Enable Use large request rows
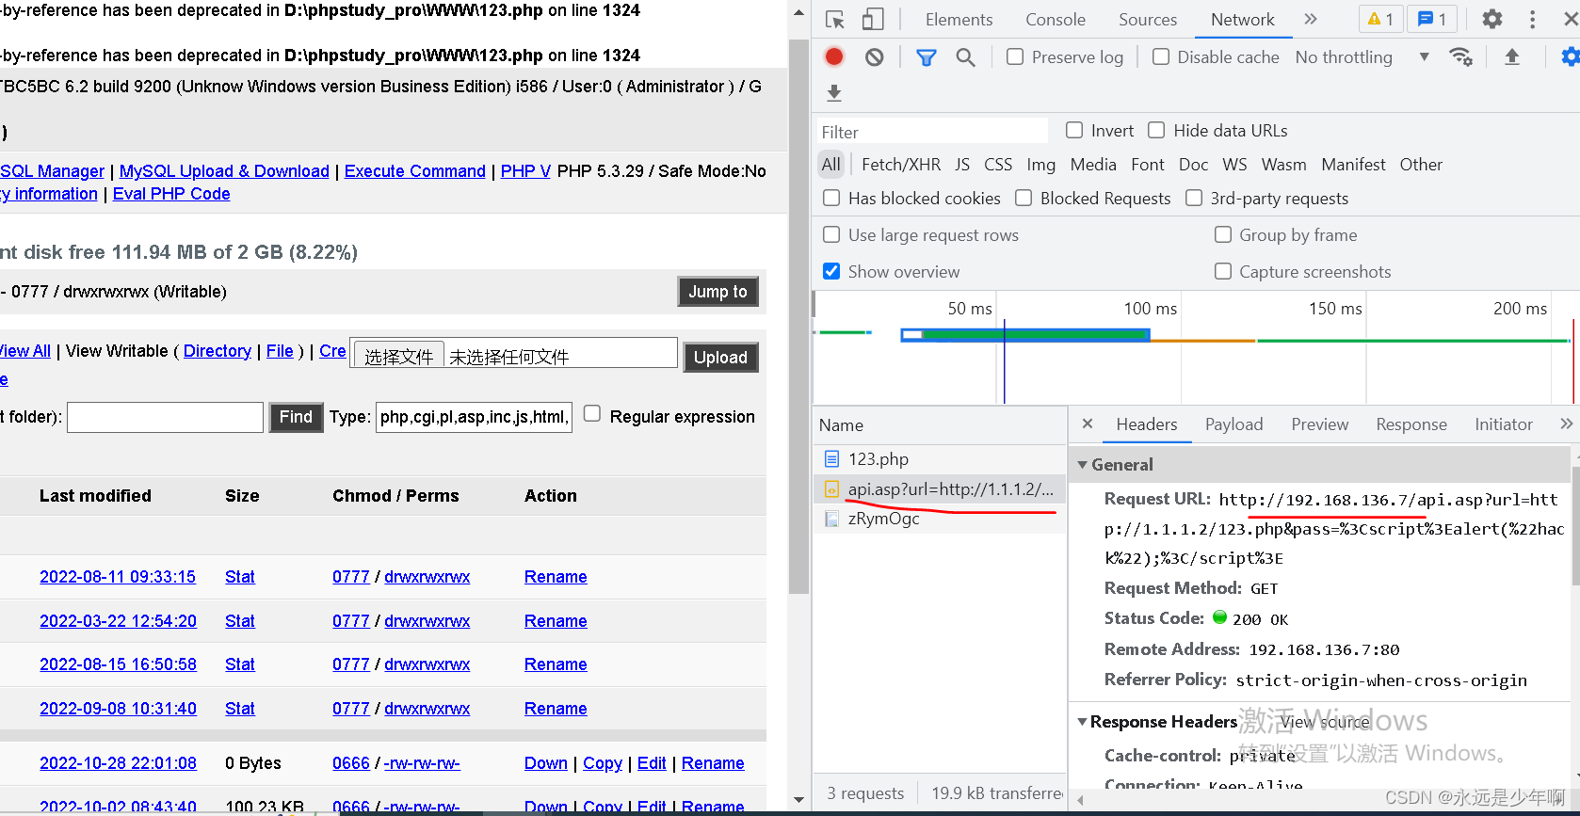 click(831, 235)
